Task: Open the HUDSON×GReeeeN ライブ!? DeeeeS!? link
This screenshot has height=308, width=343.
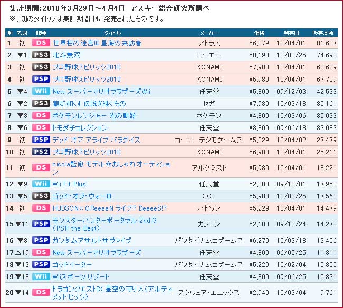Action: (x=110, y=208)
